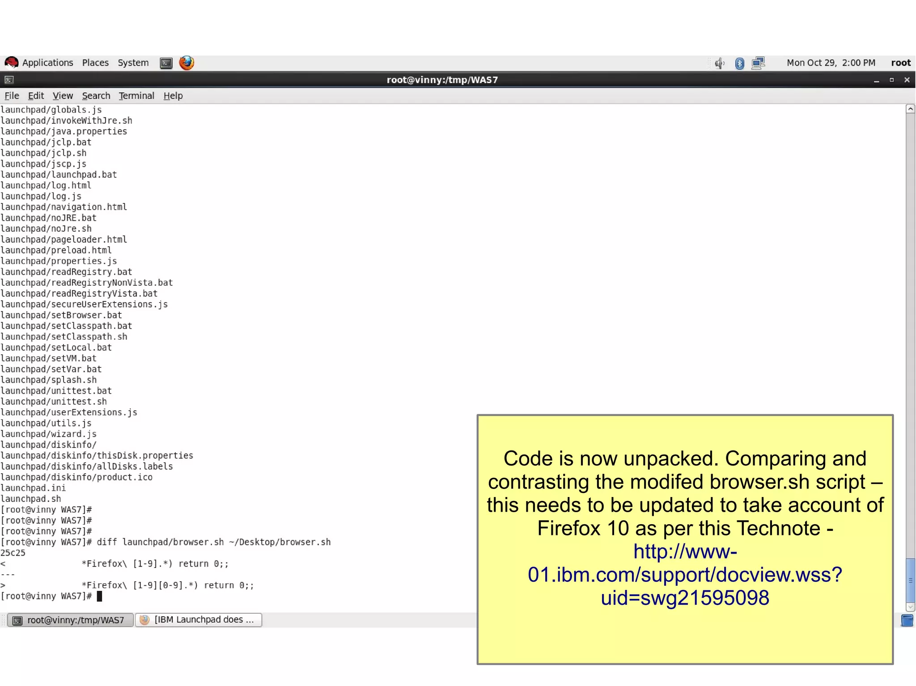The image size is (916, 686).
Task: Click the line launchpad/globals.js
Action: [51, 110]
